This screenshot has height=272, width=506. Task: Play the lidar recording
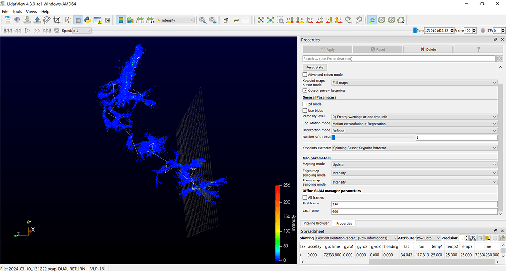pyautogui.click(x=27, y=30)
